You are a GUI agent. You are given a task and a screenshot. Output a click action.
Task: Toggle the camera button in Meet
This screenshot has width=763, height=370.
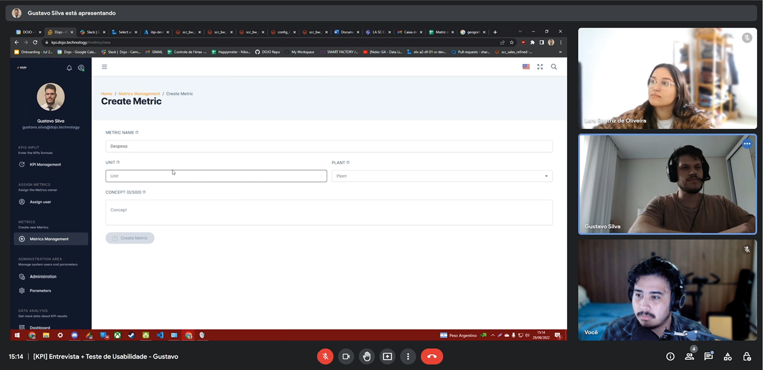(346, 356)
